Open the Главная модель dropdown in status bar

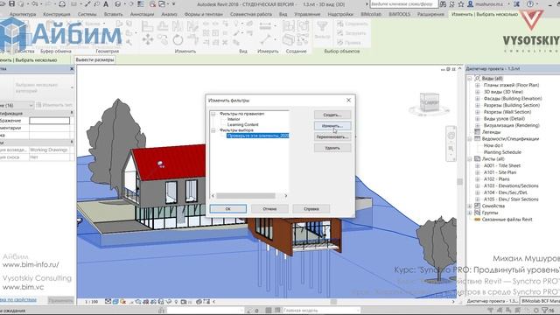[x=358, y=311]
